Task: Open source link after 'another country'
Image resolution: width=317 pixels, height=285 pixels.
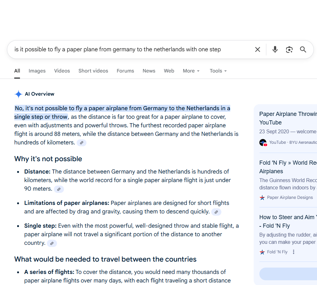Action: click(52, 243)
